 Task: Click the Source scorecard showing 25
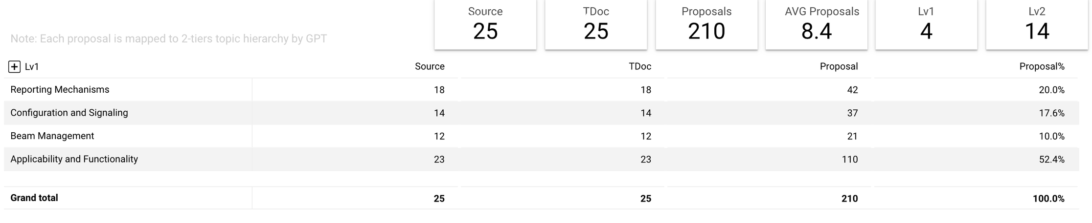pos(485,24)
